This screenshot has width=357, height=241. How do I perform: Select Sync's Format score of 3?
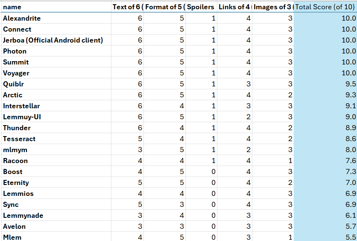[165, 204]
